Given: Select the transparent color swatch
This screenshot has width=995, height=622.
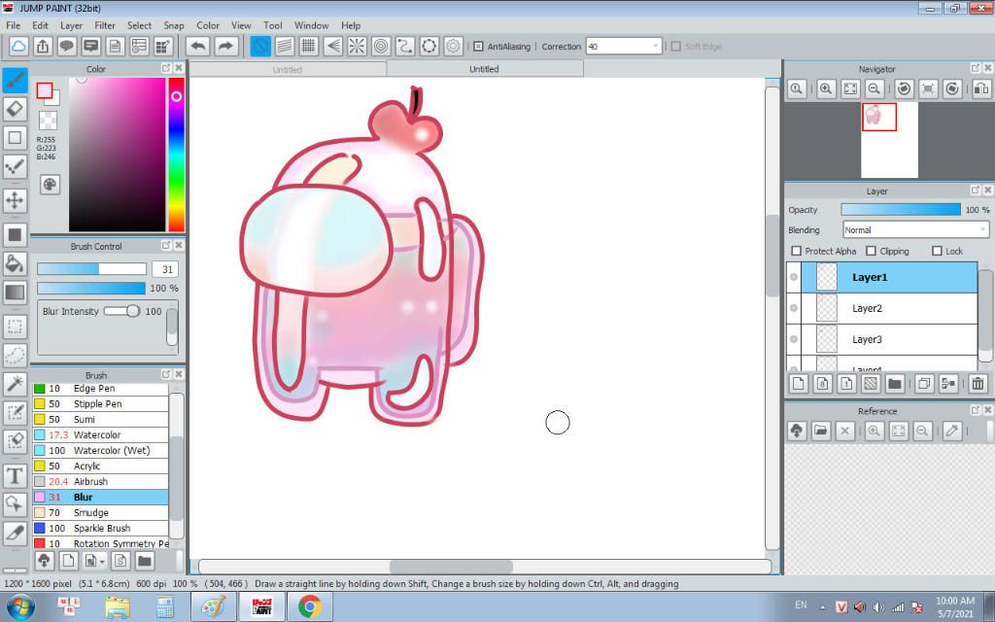Looking at the screenshot, I should [x=48, y=121].
